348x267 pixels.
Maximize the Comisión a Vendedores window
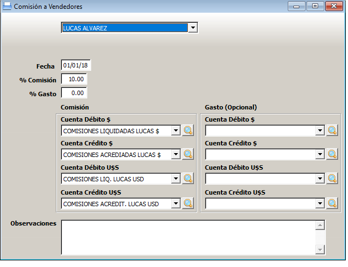click(x=315, y=6)
